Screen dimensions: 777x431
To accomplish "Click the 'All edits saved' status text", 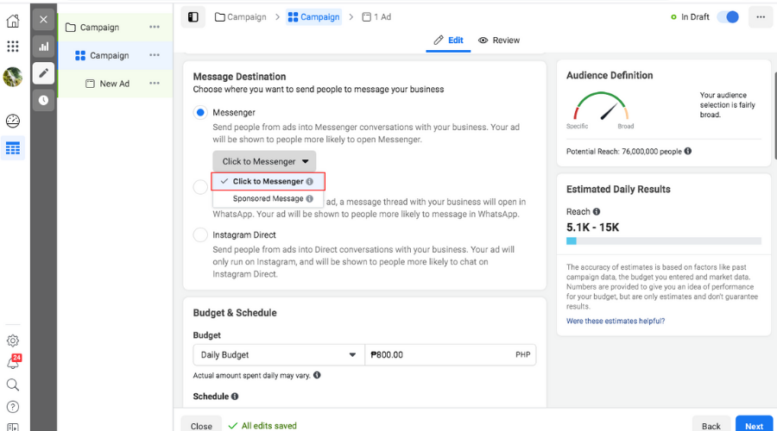I will coord(269,426).
